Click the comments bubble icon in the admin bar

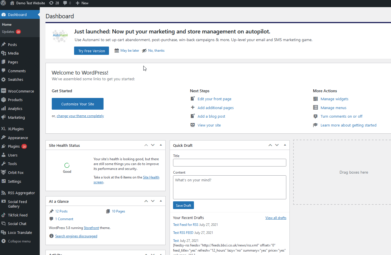65,3
